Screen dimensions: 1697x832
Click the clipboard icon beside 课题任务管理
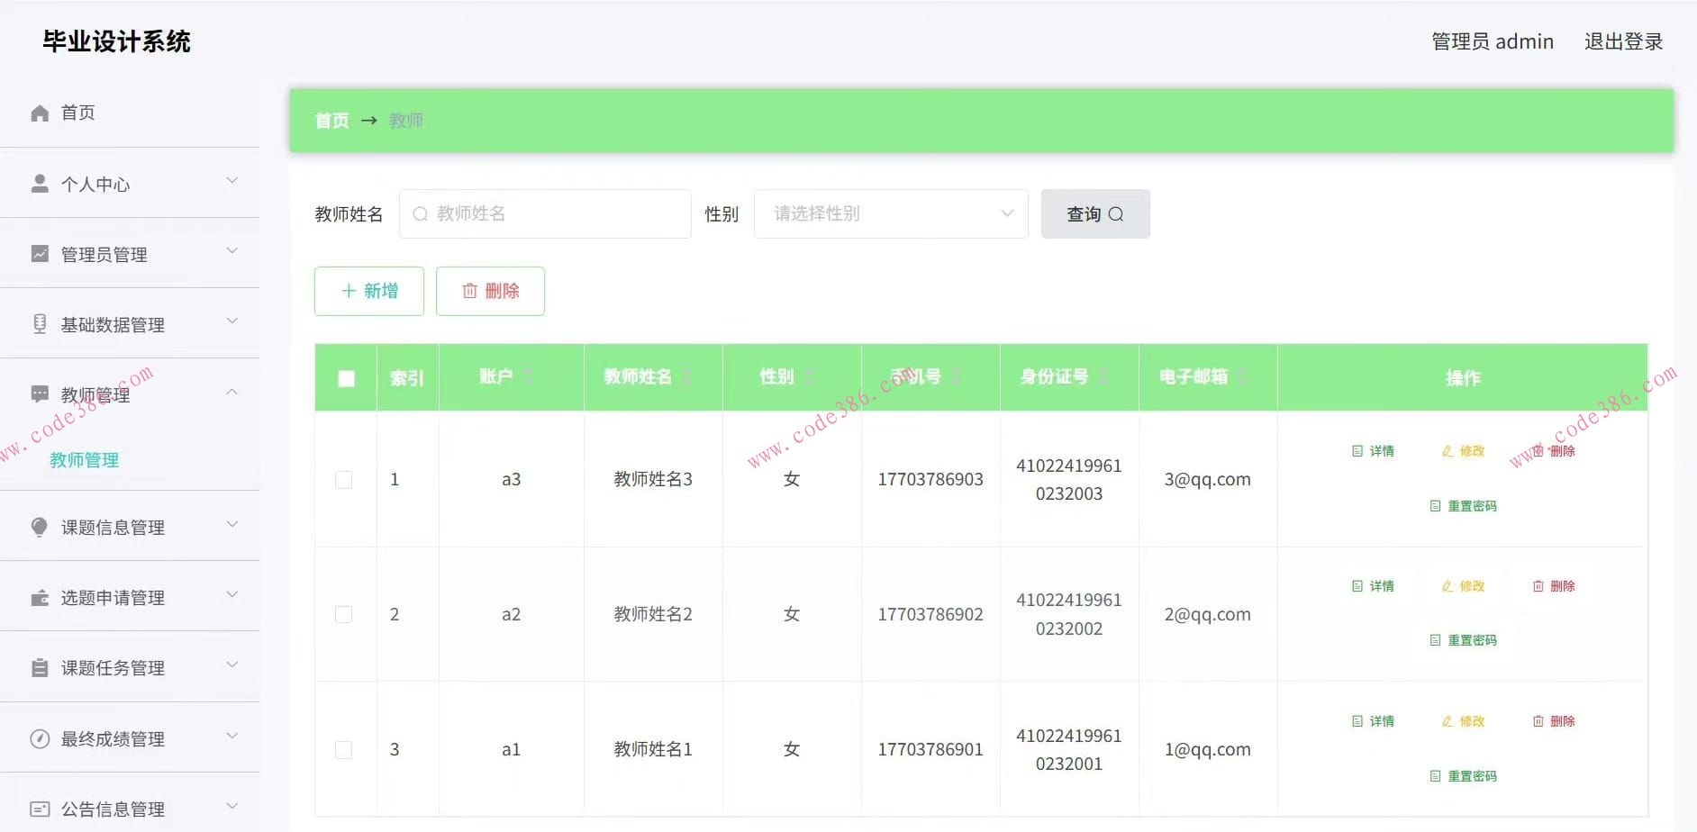pyautogui.click(x=40, y=668)
